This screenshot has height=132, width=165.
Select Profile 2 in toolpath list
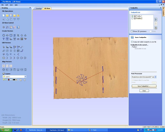tap(139, 18)
